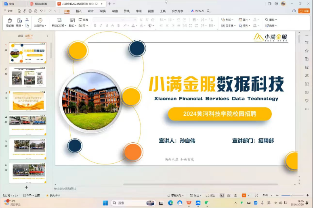The width and height of the screenshot is (313, 208).
Task: Toggle the text Shadow (S) button
Action: coord(119,25)
